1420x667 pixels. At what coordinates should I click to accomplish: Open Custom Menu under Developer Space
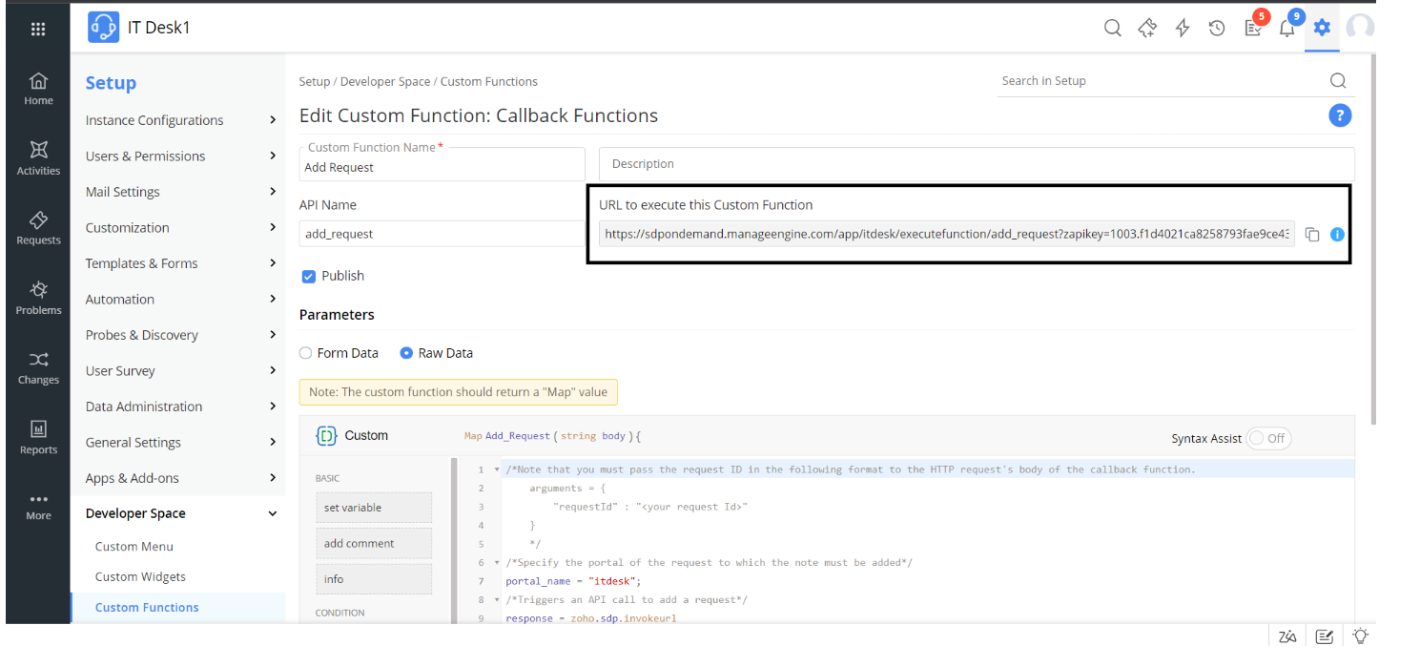coord(134,547)
